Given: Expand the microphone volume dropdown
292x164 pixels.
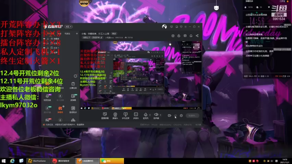Looking at the screenshot, I should pyautogui.click(x=150, y=115).
